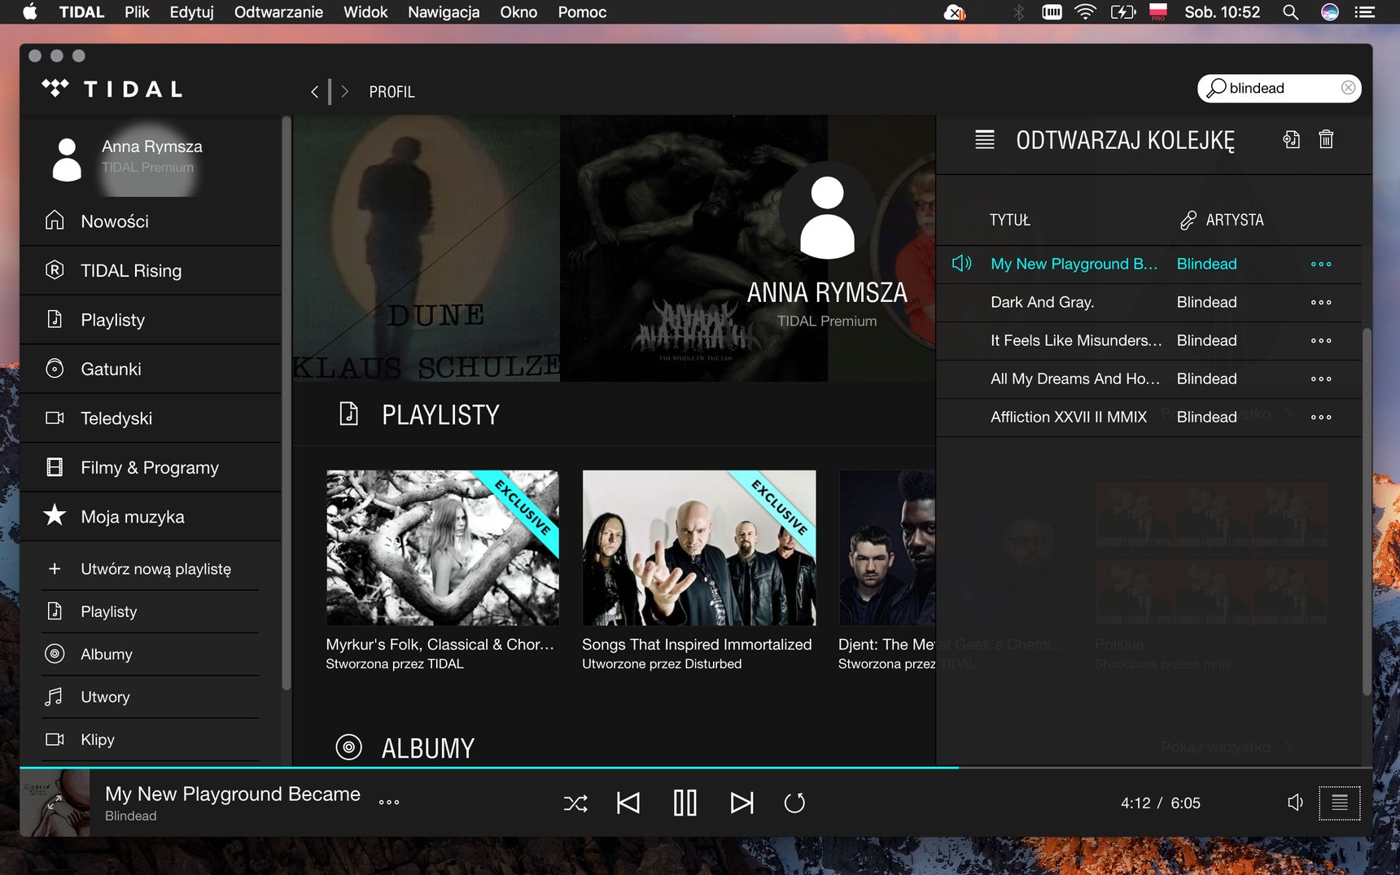This screenshot has width=1400, height=875.
Task: Open Moja muzyka star item
Action: (x=151, y=516)
